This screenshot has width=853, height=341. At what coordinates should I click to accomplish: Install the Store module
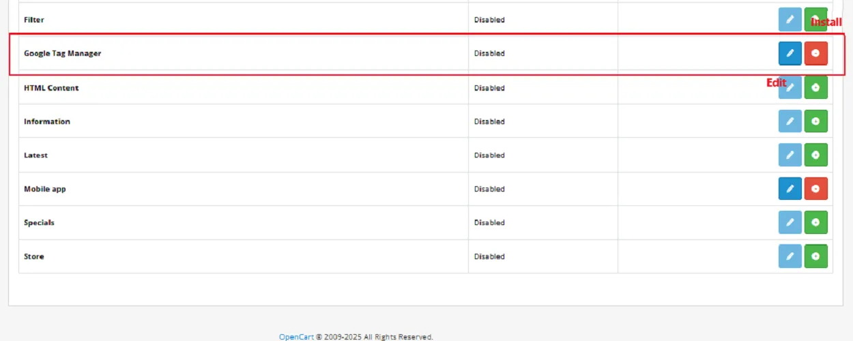815,256
